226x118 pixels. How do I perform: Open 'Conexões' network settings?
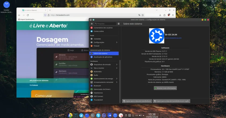(104, 39)
